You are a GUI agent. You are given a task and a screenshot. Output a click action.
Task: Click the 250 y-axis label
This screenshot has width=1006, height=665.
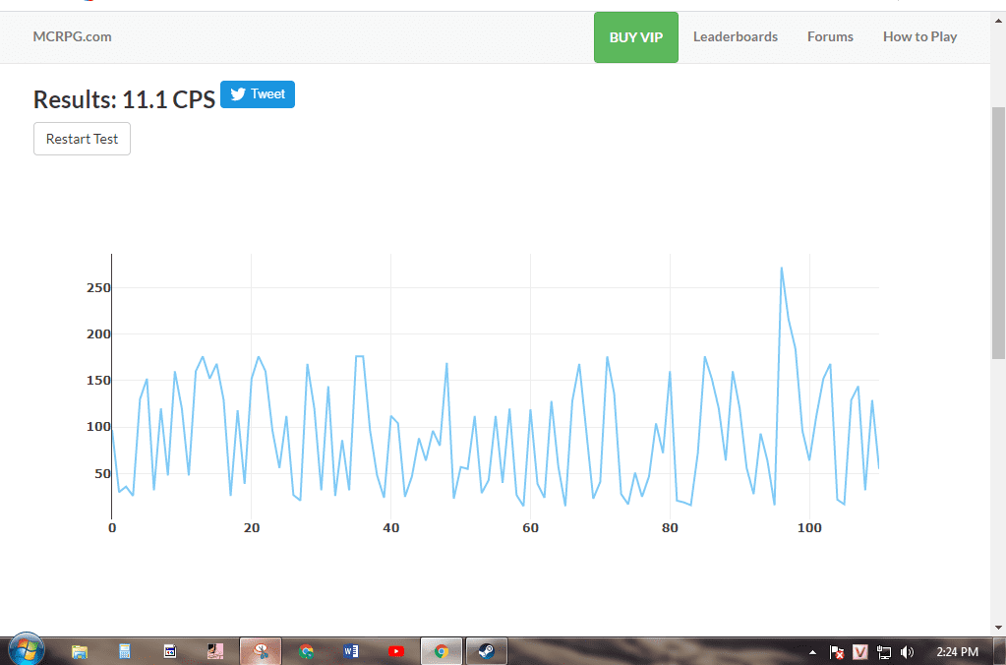click(98, 287)
